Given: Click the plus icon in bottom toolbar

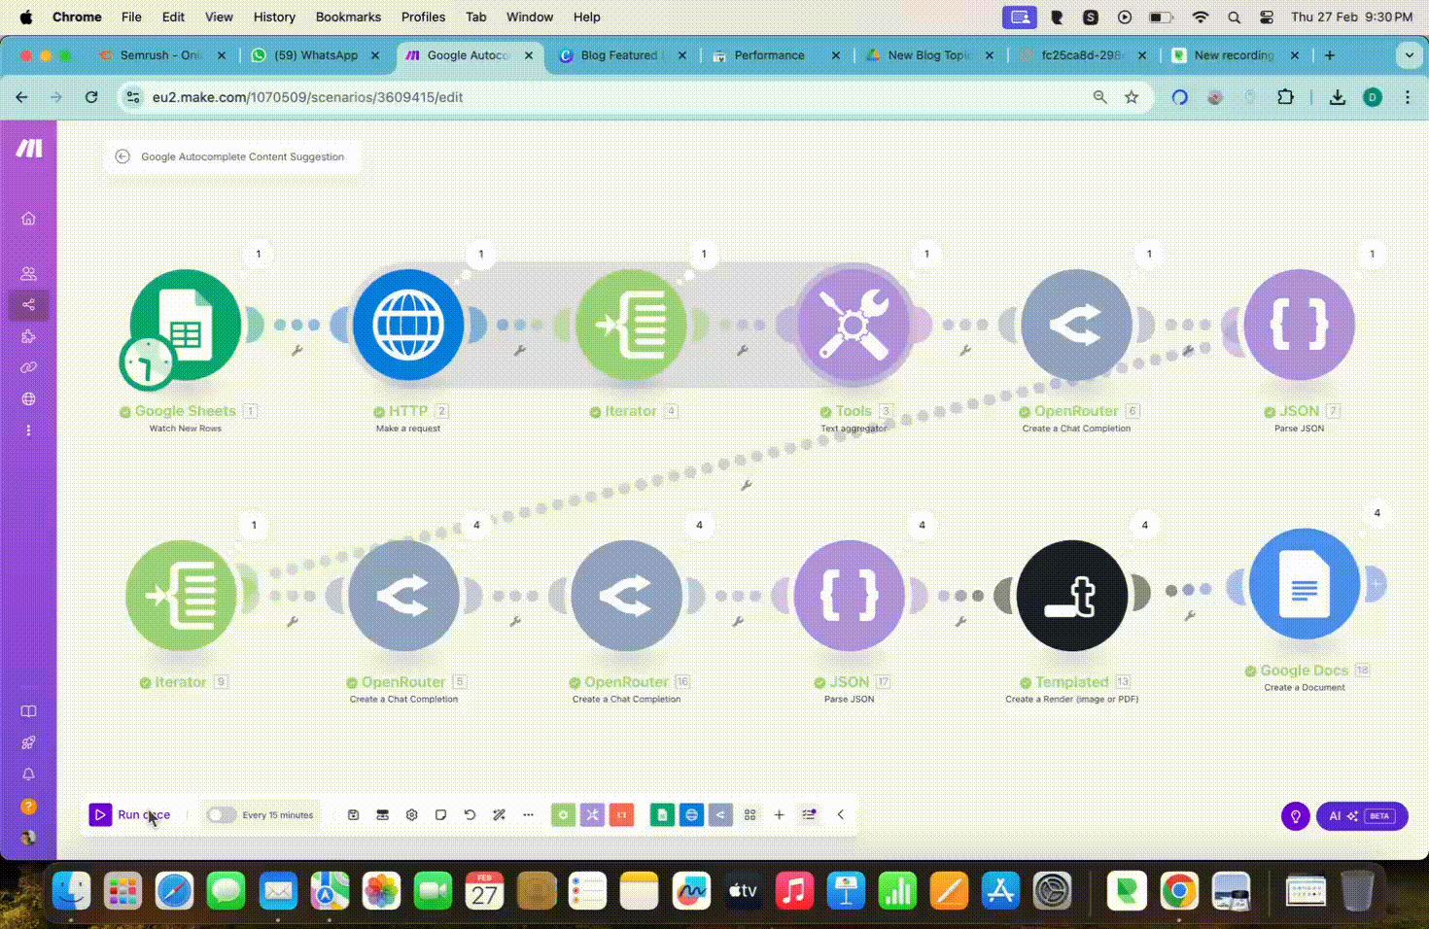Looking at the screenshot, I should [x=780, y=814].
